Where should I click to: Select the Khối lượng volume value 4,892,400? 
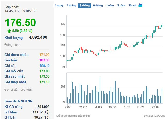[x=38, y=37]
